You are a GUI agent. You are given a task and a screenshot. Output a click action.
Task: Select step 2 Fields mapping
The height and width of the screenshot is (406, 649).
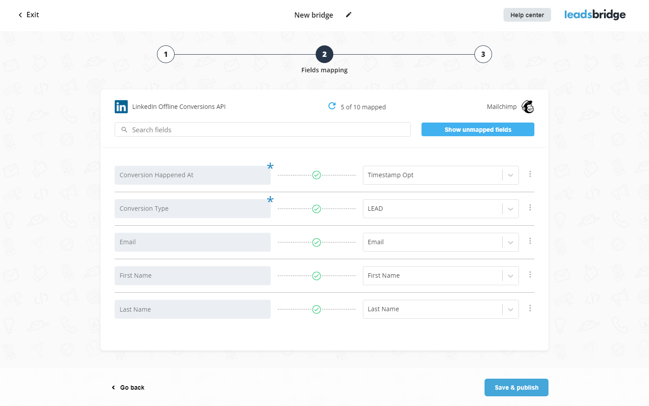click(x=324, y=54)
